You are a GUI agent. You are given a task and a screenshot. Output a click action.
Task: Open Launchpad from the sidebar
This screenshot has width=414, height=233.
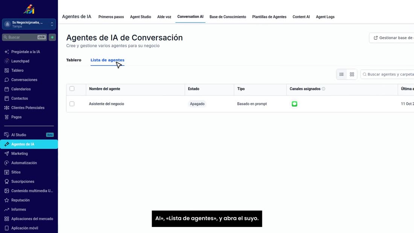[x=20, y=61]
